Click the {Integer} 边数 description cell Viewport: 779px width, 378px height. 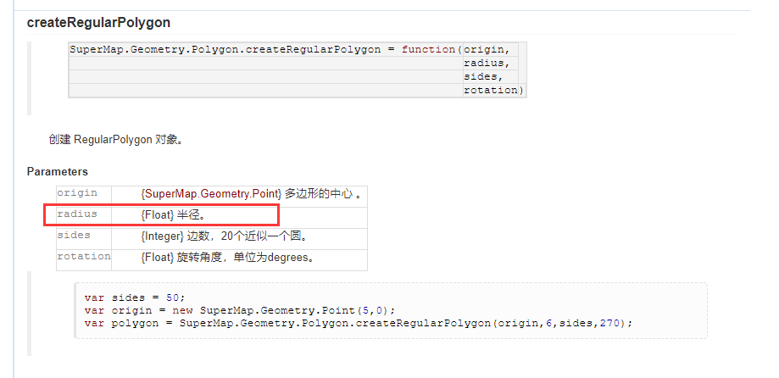point(239,238)
